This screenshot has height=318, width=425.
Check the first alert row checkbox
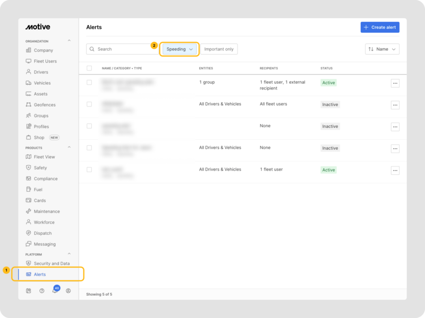tap(89, 83)
